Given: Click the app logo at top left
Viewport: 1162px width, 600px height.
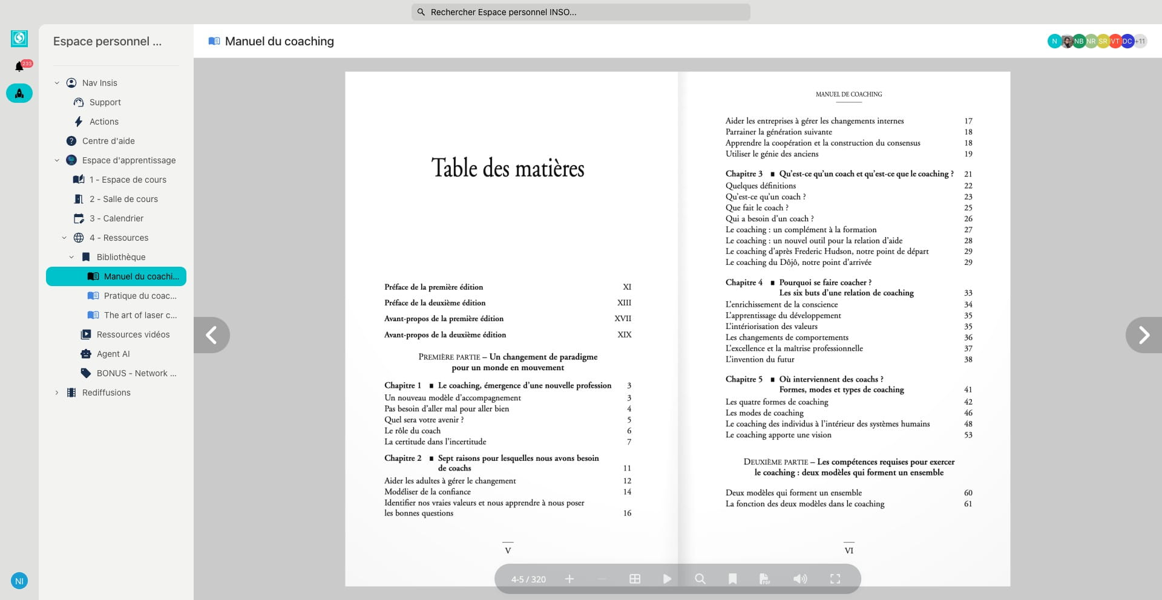Looking at the screenshot, I should 19,38.
